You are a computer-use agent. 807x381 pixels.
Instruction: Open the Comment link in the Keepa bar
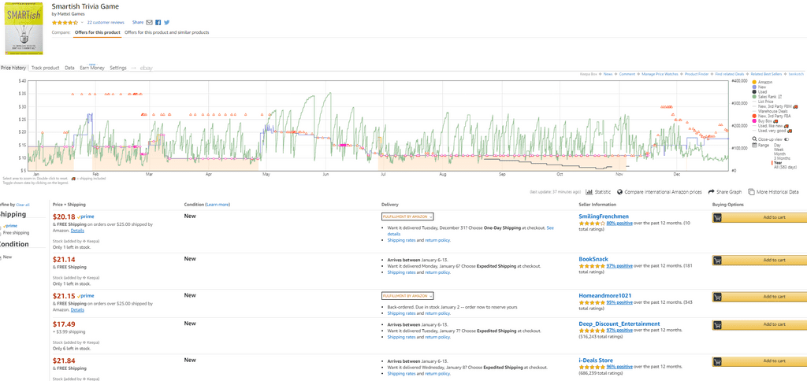click(627, 74)
